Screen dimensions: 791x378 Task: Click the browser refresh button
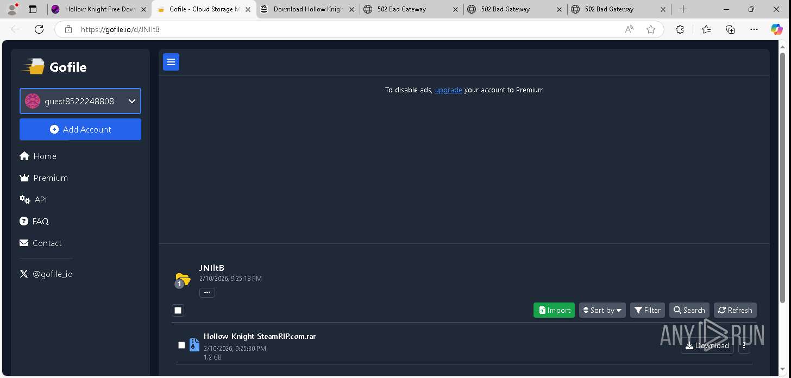[39, 29]
